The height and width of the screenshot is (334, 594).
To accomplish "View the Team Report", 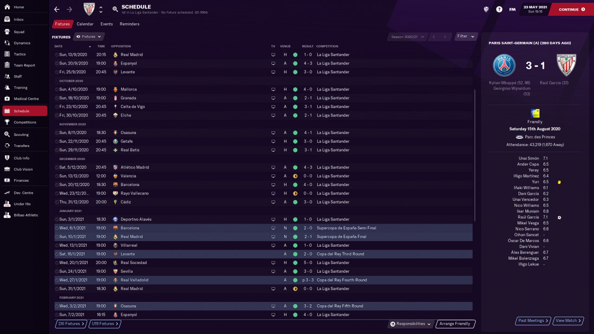I will (24, 65).
